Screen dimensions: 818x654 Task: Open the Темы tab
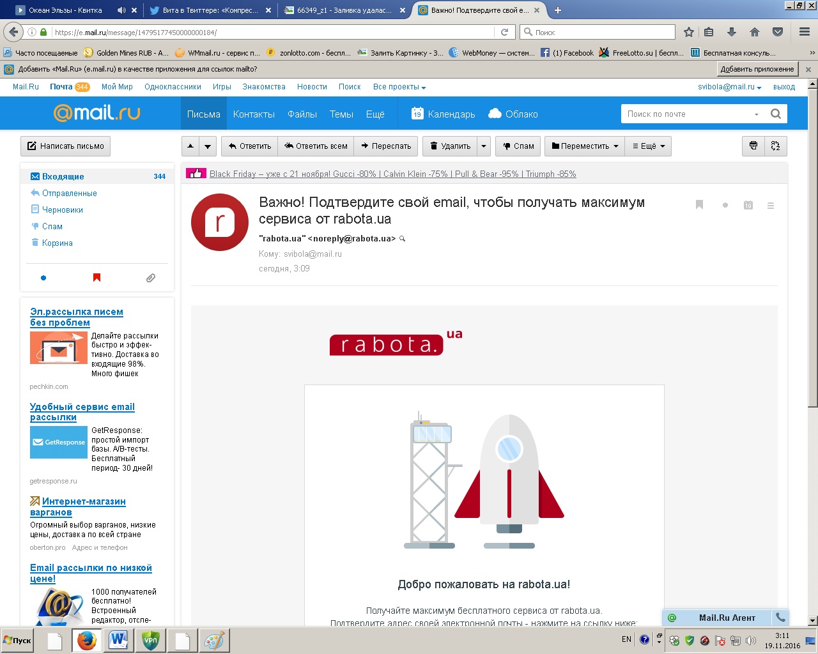pyautogui.click(x=341, y=114)
